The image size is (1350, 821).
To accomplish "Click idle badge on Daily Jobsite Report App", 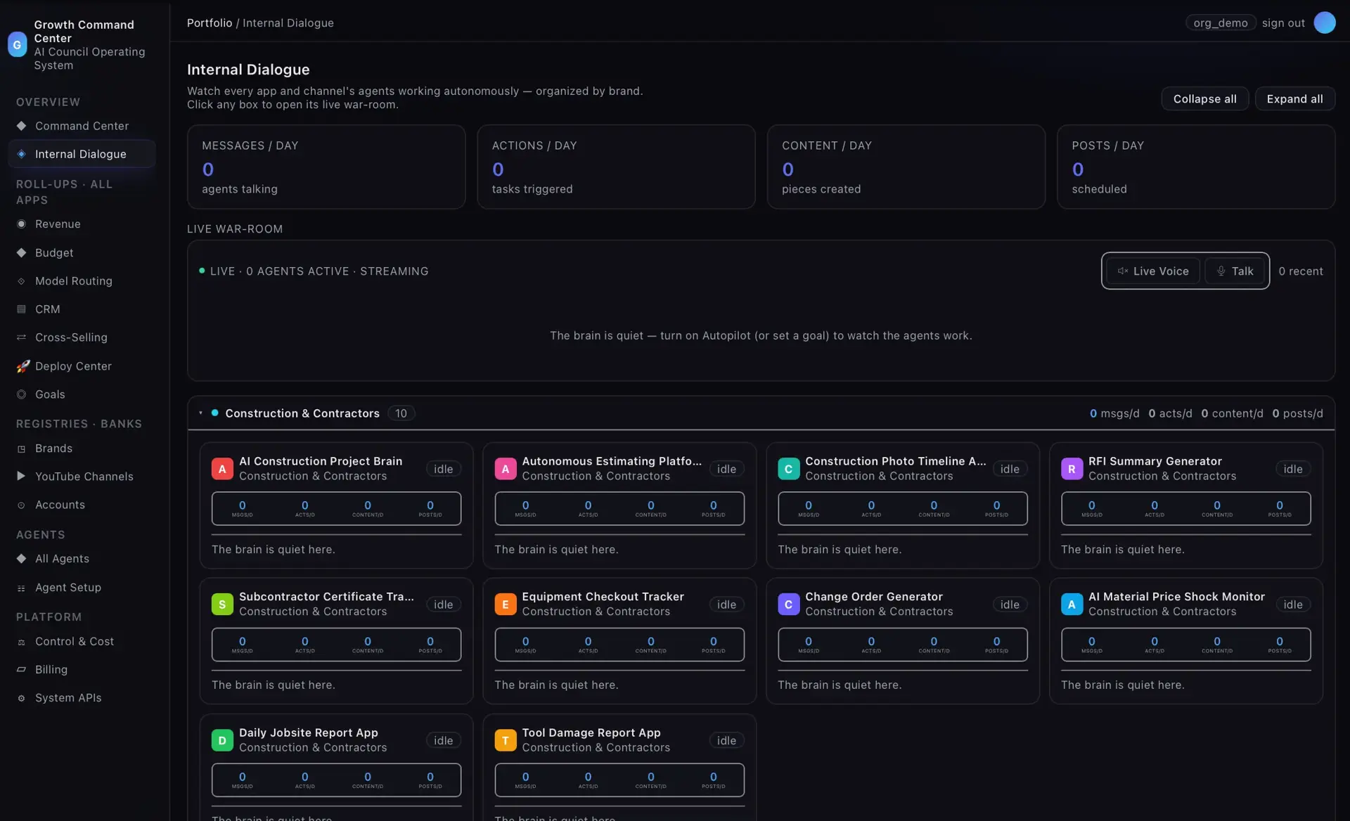I will tap(443, 740).
